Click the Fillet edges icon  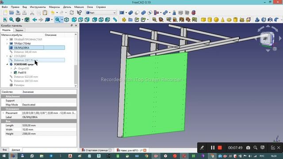click(276, 19)
